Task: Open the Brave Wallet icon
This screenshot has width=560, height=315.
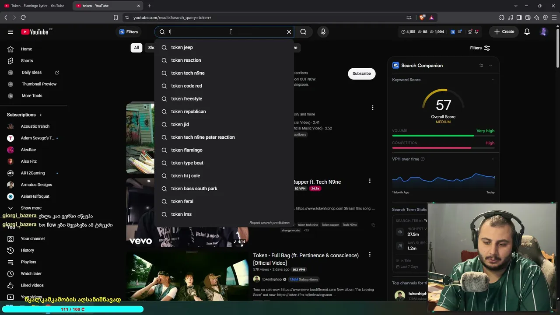Action: tap(528, 17)
